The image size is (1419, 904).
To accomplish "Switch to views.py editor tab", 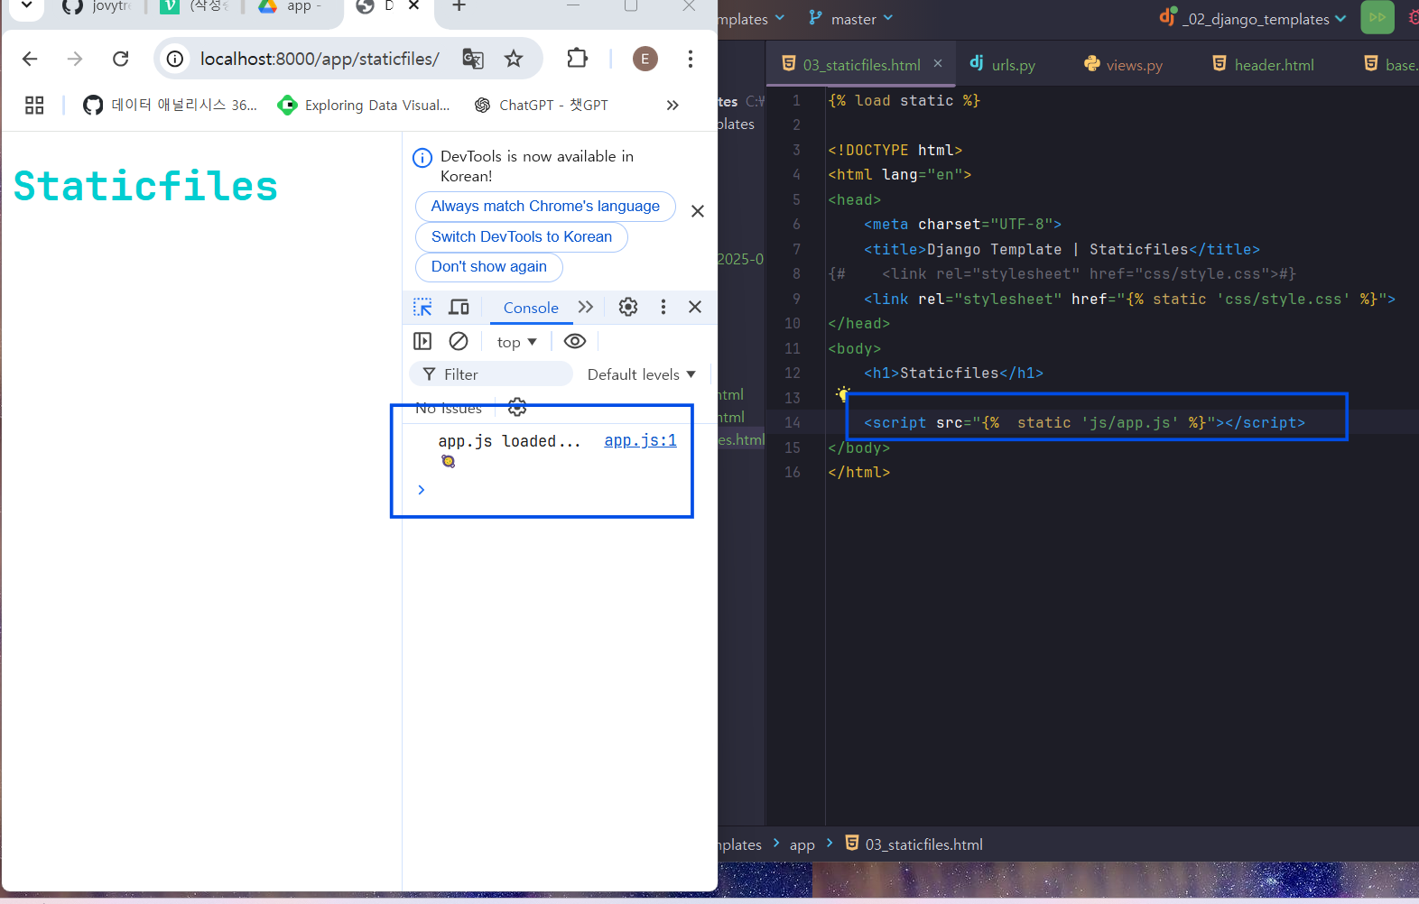I will click(1123, 65).
